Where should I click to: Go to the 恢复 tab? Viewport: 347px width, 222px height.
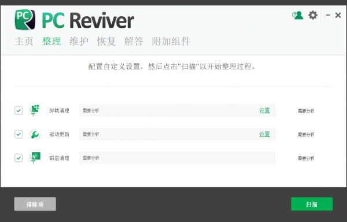[106, 42]
